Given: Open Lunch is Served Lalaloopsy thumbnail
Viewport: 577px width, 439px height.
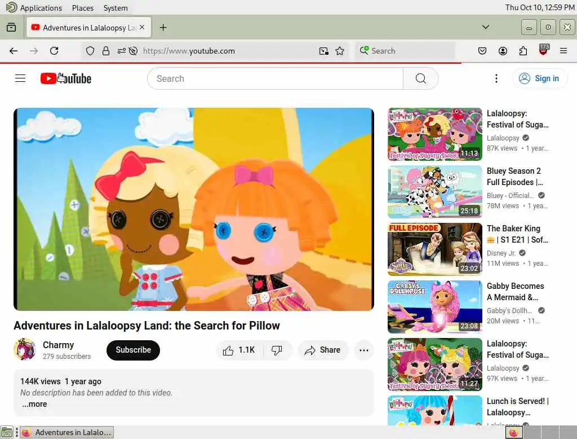Looking at the screenshot, I should (435, 410).
